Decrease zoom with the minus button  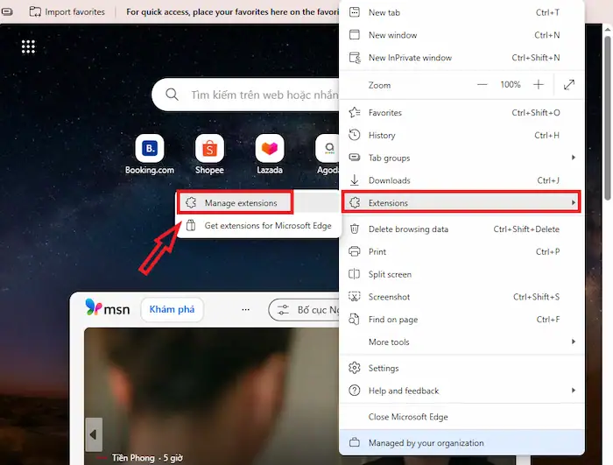pyautogui.click(x=483, y=85)
